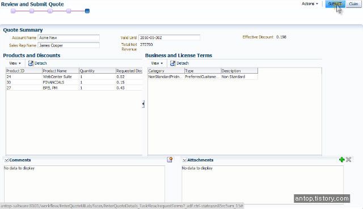Image resolution: width=363 pixels, height=209 pixels.
Task: Click the 0.02 discount cell
Action: pos(129,76)
